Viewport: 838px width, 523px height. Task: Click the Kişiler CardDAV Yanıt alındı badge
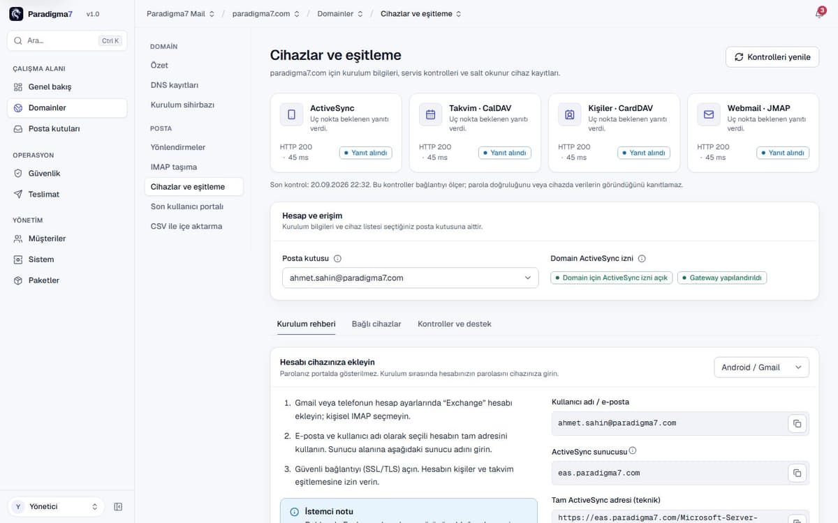coord(644,153)
